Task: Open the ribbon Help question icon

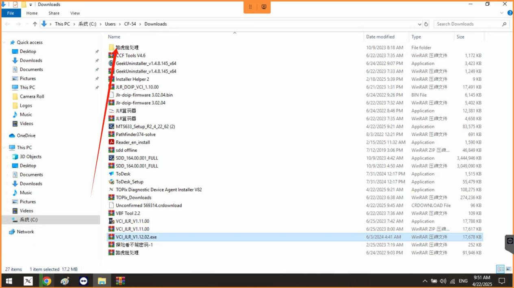Action: pyautogui.click(x=510, y=13)
